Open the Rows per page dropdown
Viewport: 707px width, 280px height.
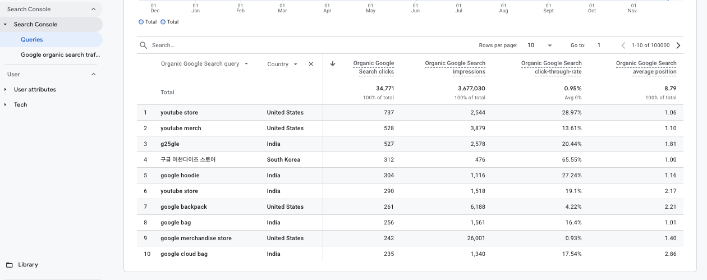coord(539,45)
